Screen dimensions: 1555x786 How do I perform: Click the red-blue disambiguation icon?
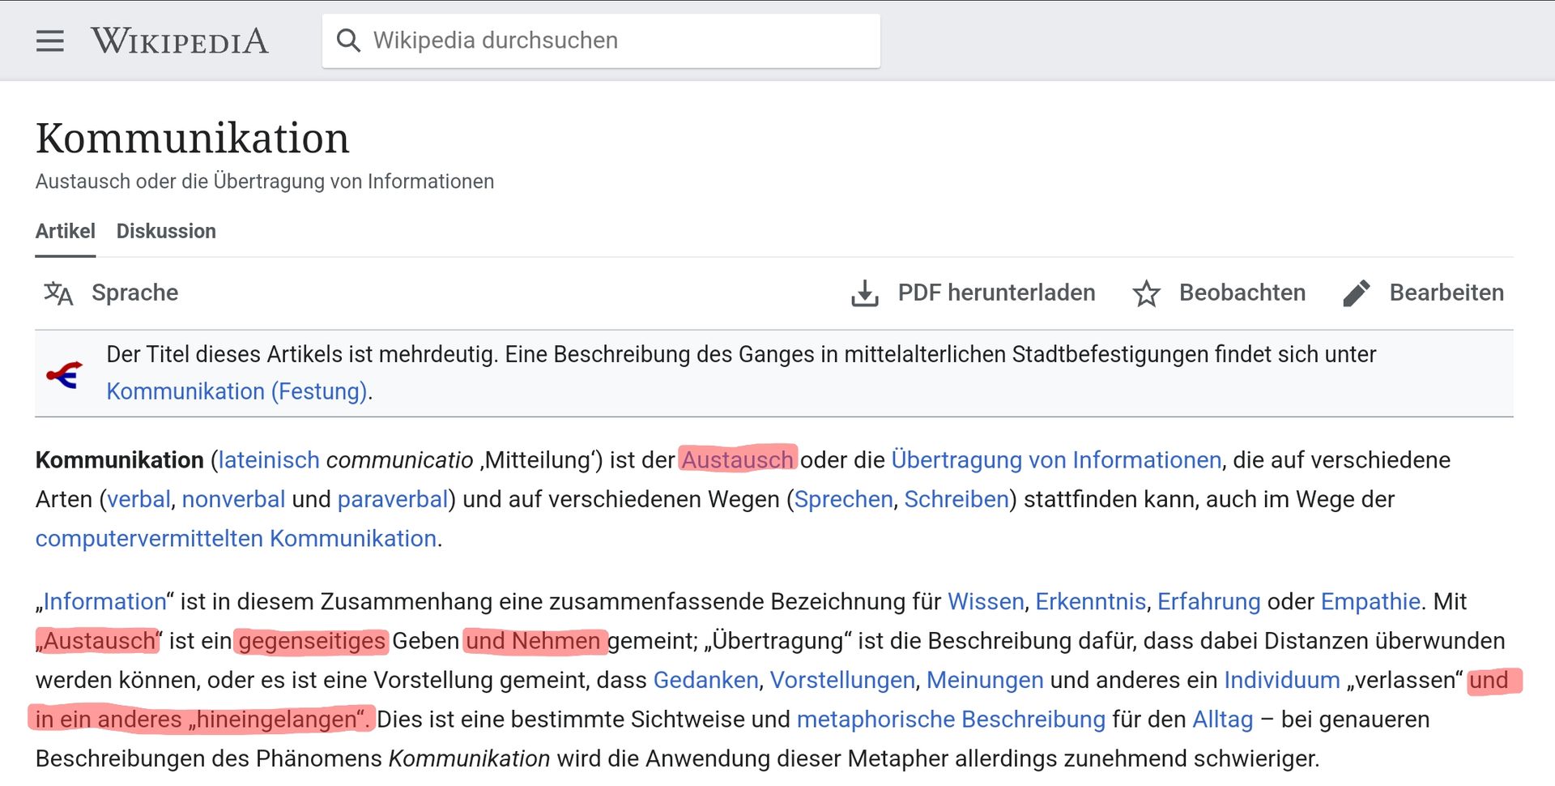click(65, 374)
